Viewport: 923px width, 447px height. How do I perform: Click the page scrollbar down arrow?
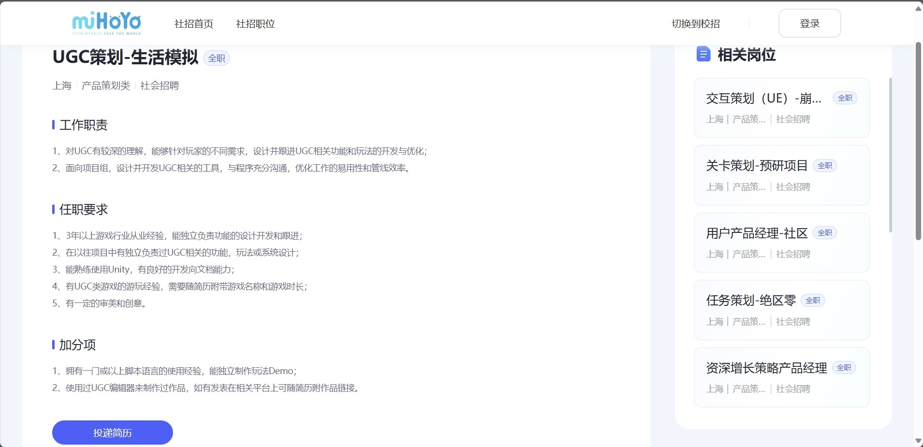click(918, 441)
